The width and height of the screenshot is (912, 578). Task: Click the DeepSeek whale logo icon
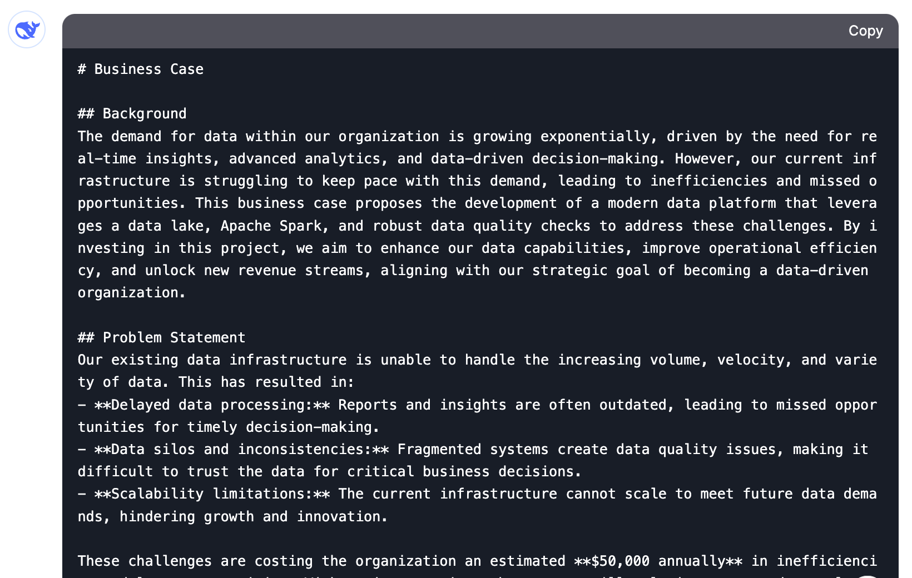[27, 30]
